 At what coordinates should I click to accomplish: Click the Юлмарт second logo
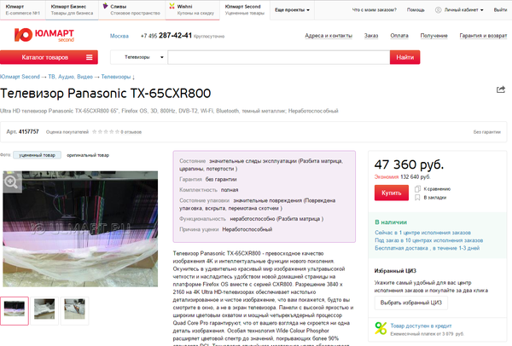(44, 35)
